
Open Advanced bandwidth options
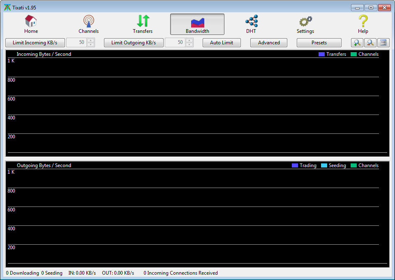(269, 43)
